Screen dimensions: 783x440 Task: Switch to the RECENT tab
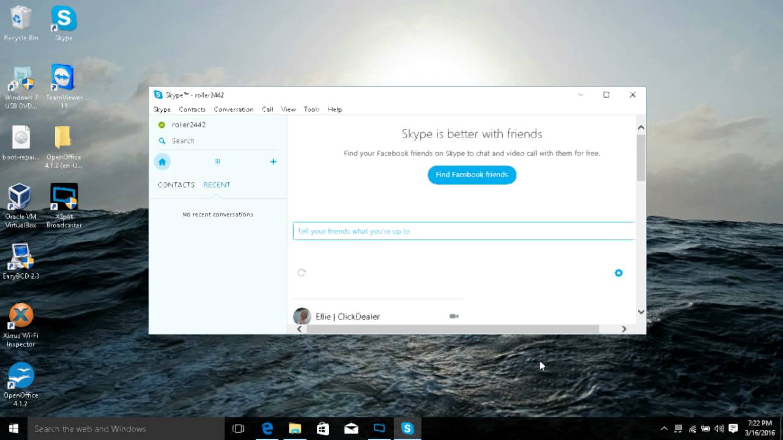coord(217,185)
